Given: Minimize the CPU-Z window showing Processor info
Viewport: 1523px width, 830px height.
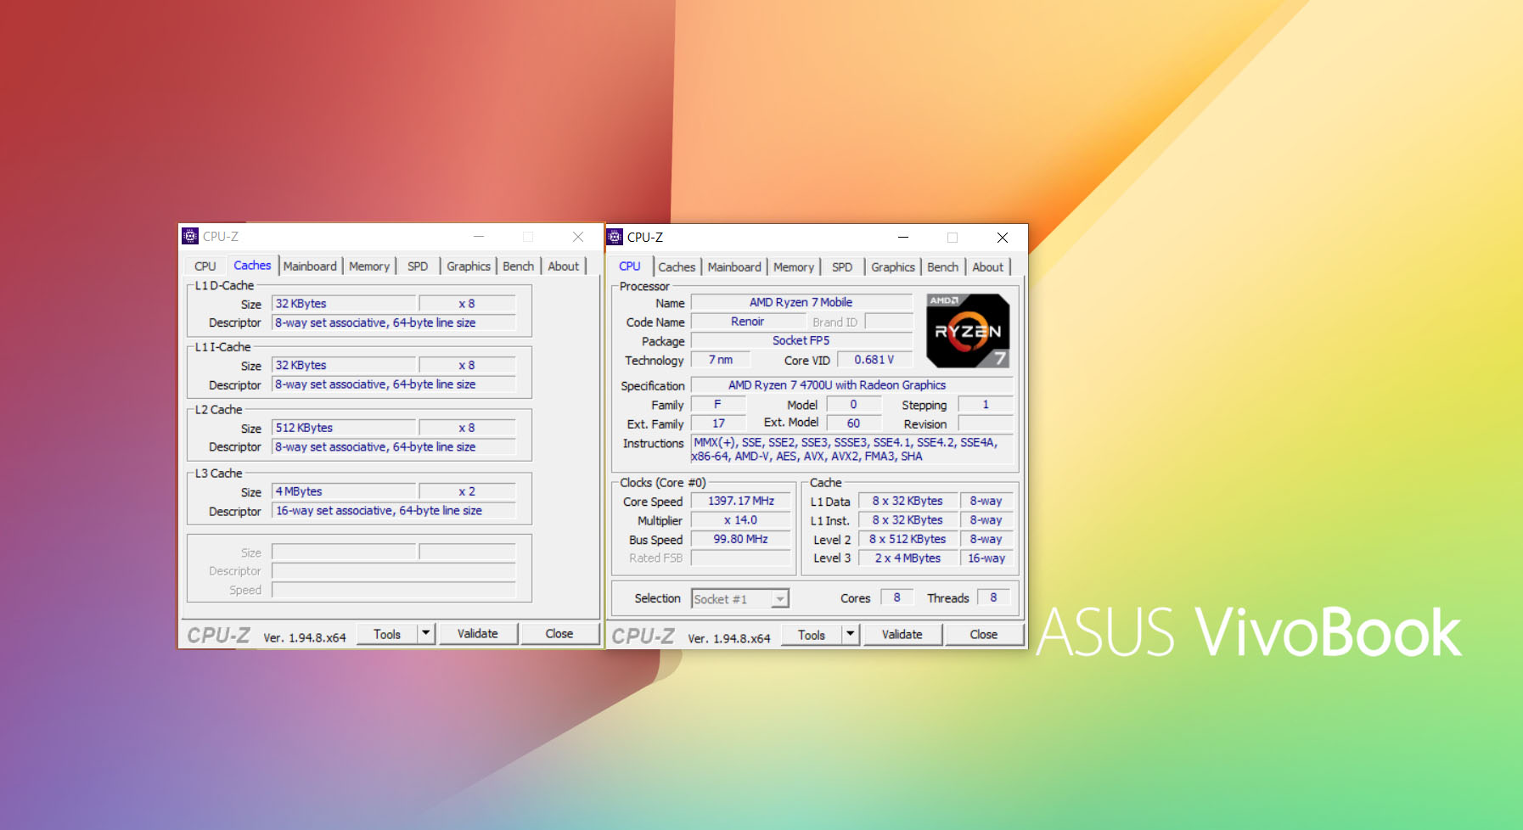Looking at the screenshot, I should pos(903,238).
